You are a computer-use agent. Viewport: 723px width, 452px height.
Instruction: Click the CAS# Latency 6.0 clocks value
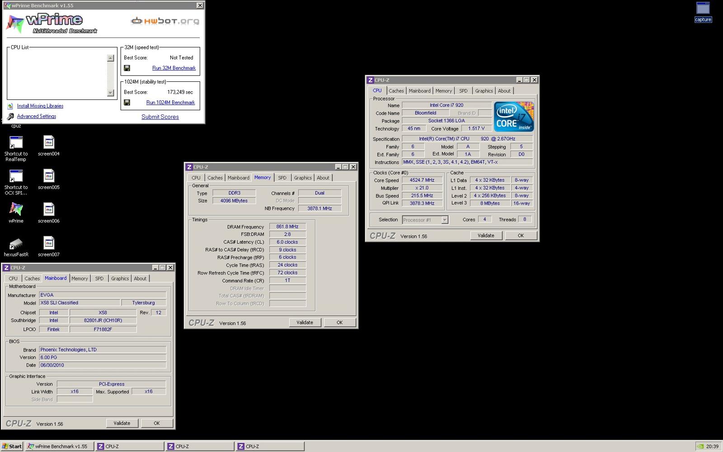pos(287,242)
